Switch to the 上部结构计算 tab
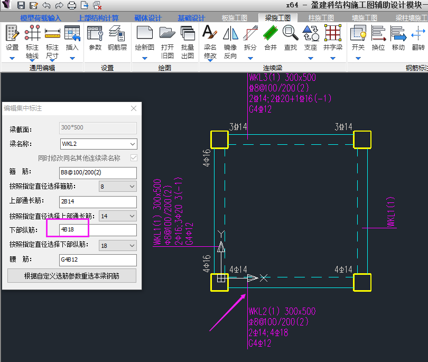This screenshot has width=428, height=362. pos(98,18)
